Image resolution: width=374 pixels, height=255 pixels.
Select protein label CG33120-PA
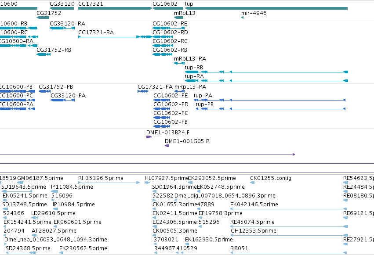coord(68,96)
